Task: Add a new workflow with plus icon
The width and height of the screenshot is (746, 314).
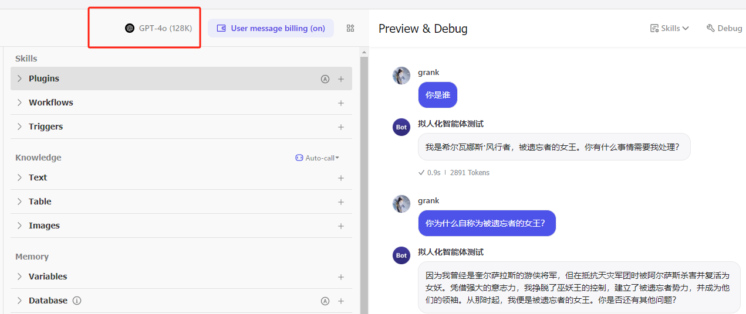Action: tap(341, 103)
